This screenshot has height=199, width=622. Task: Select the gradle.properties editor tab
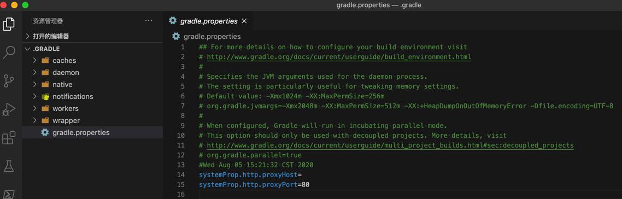click(208, 21)
